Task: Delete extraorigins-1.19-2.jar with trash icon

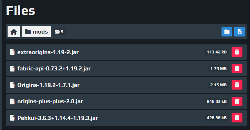Action: [x=237, y=52]
